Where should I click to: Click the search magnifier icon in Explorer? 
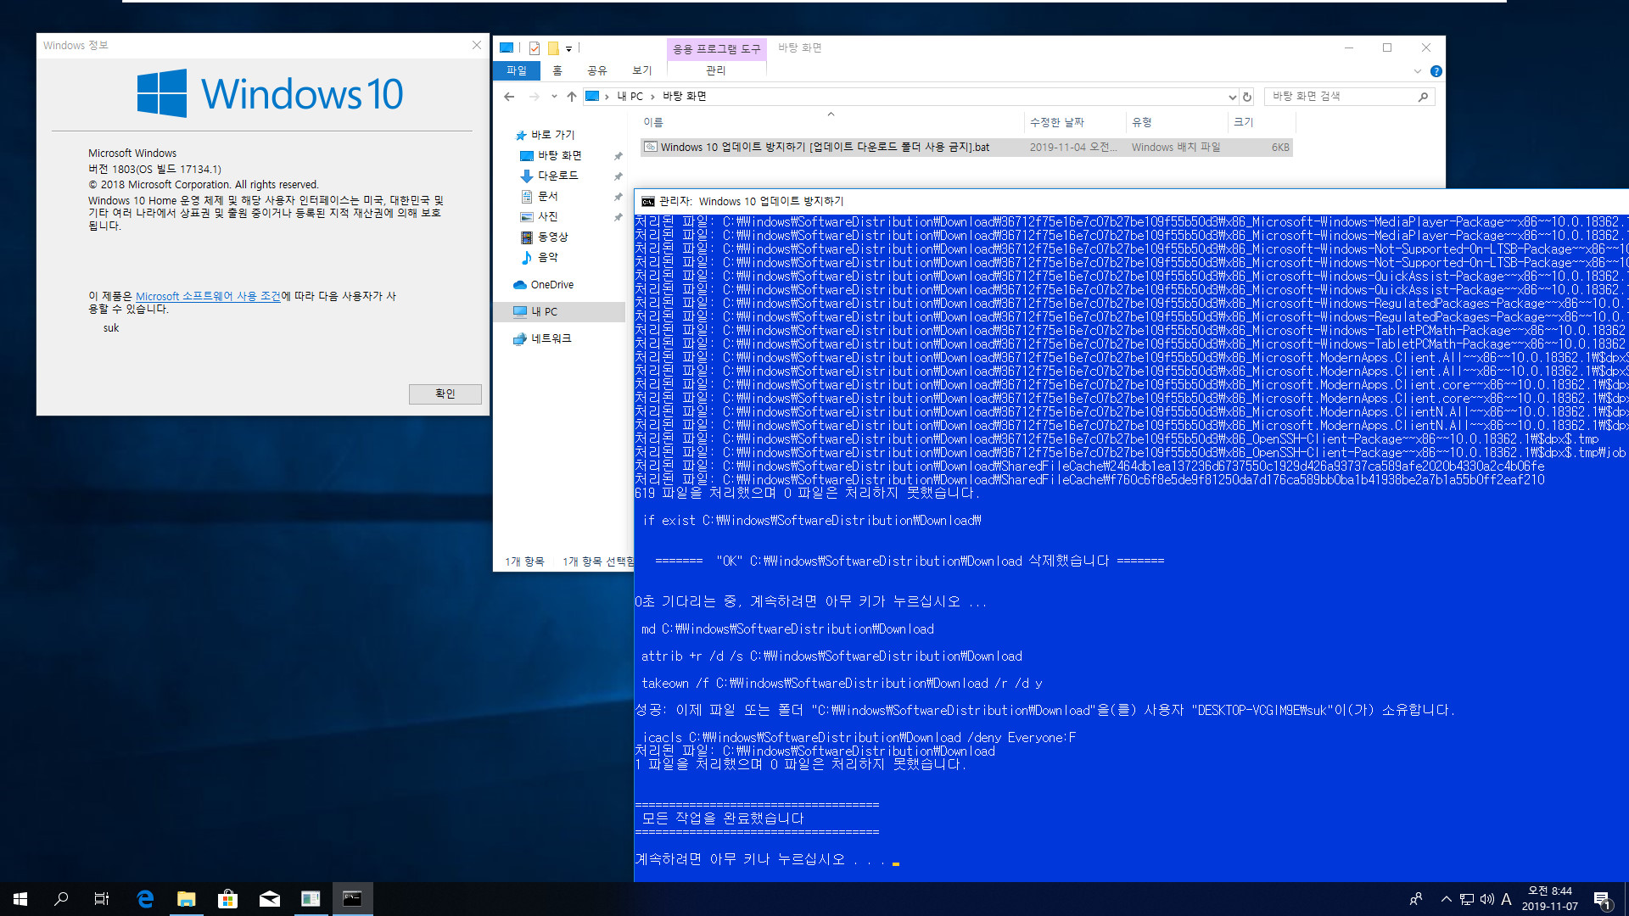pos(1424,97)
